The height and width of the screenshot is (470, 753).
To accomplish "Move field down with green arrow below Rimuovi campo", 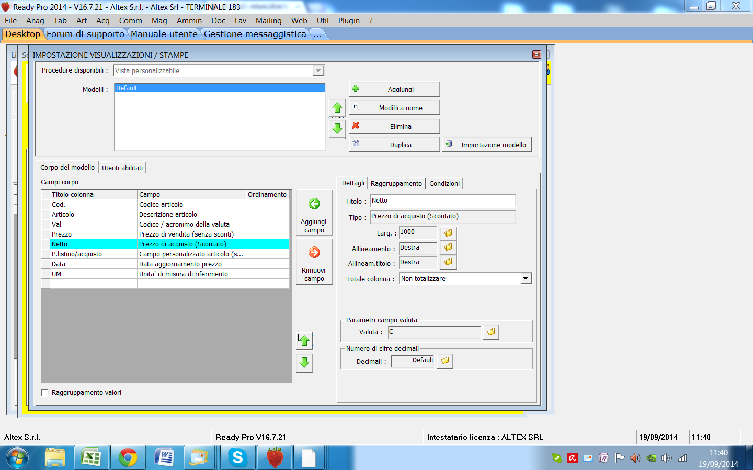I will click(304, 362).
